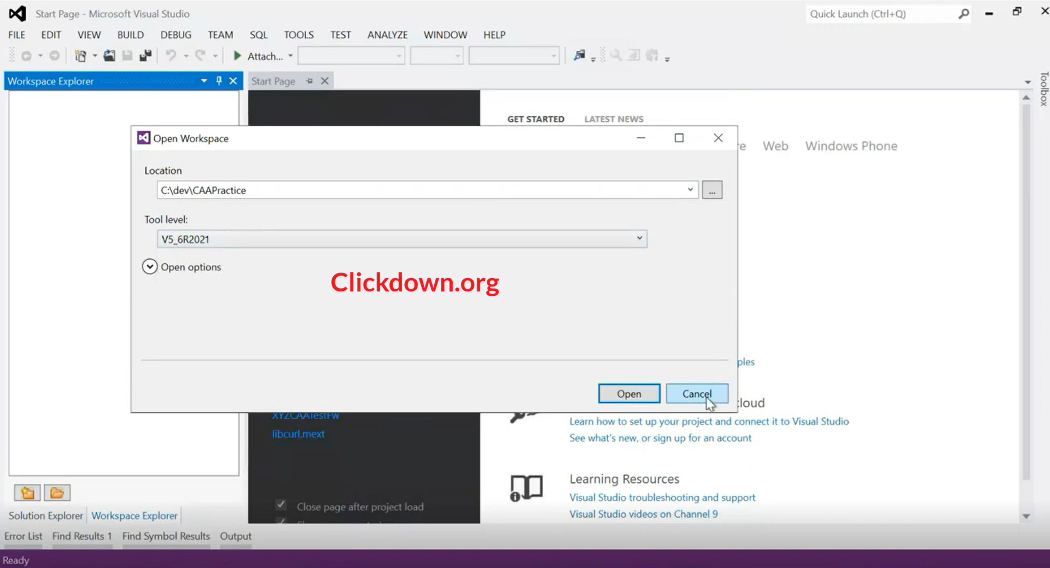Open the EDIT menu
Image resolution: width=1050 pixels, height=568 pixels.
[51, 34]
